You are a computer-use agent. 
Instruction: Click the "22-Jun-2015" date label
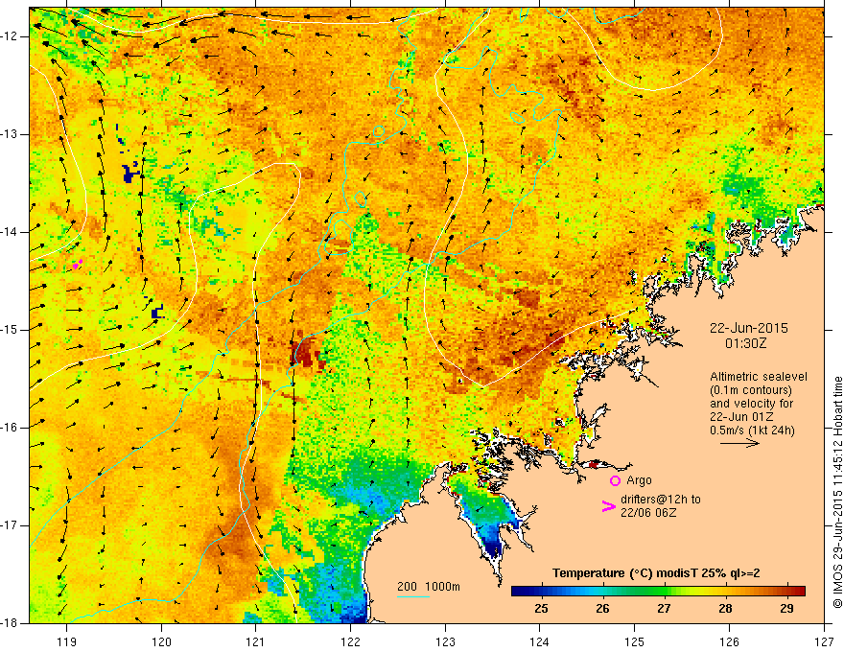[x=749, y=328]
